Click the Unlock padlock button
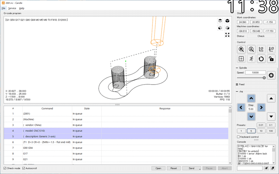Screen dimensions: 279x174 (x=271, y=59)
